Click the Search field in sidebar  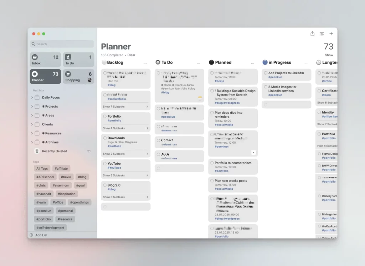(x=62, y=44)
